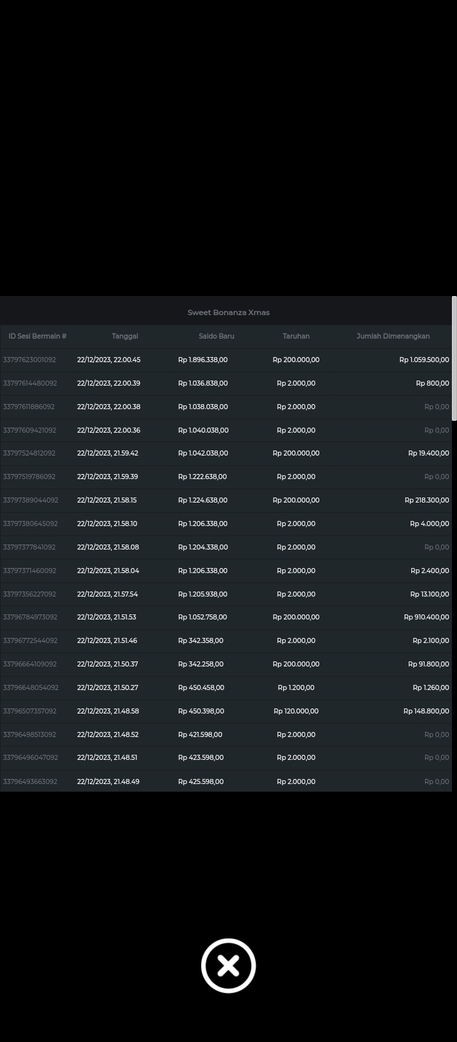Click balance 'Rp 425.598,00'

point(201,781)
